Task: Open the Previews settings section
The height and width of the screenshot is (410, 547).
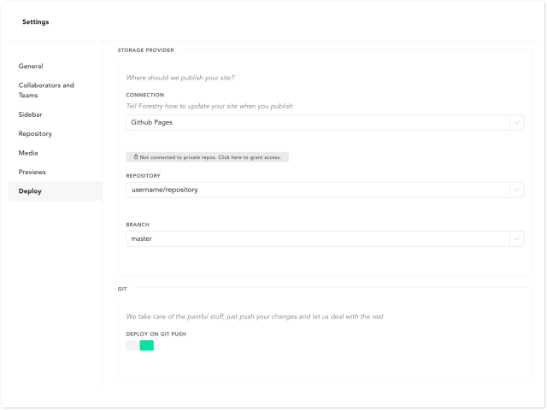Action: (32, 172)
